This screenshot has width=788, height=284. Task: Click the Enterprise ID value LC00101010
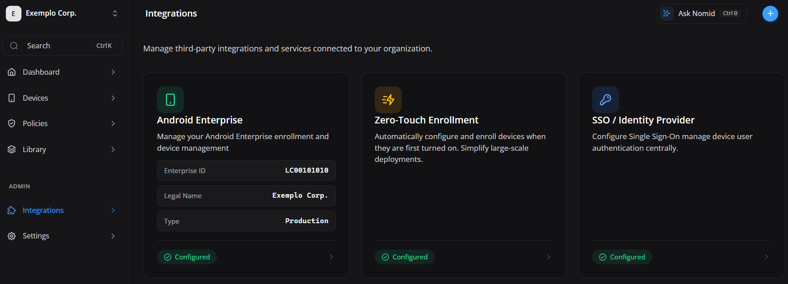click(307, 170)
